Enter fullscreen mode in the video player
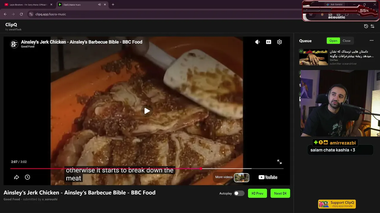380x213 pixels. point(279,162)
